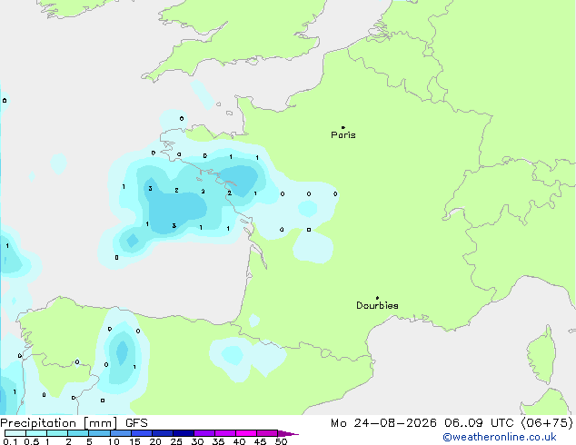Viewport: 576px width, 445px height.
Task: Select the 2–5 mm legend color swatch
Action: click(78, 433)
